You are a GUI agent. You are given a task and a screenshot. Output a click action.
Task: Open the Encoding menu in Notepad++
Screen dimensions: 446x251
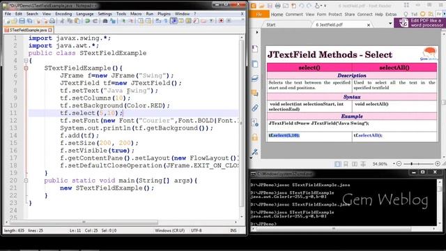63,14
